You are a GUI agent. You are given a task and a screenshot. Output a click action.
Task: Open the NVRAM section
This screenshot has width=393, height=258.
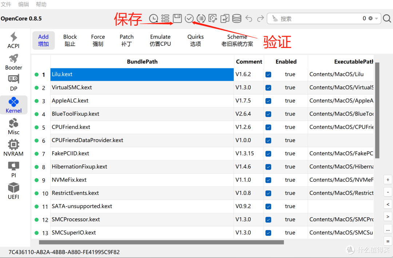[x=13, y=148]
